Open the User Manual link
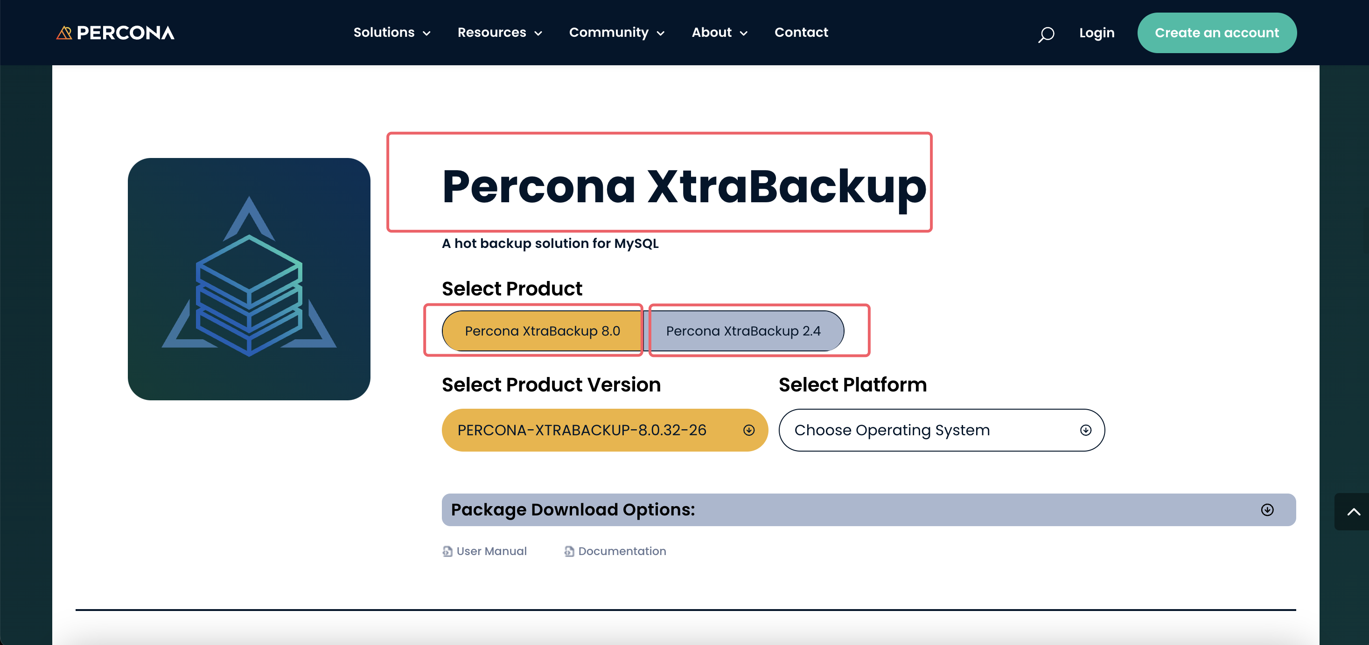Screen dimensions: 1369x645 tap(491, 551)
